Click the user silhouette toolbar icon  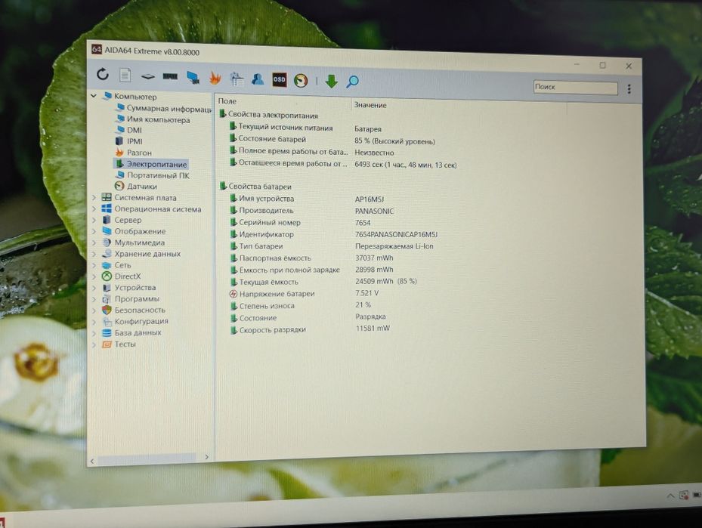258,79
